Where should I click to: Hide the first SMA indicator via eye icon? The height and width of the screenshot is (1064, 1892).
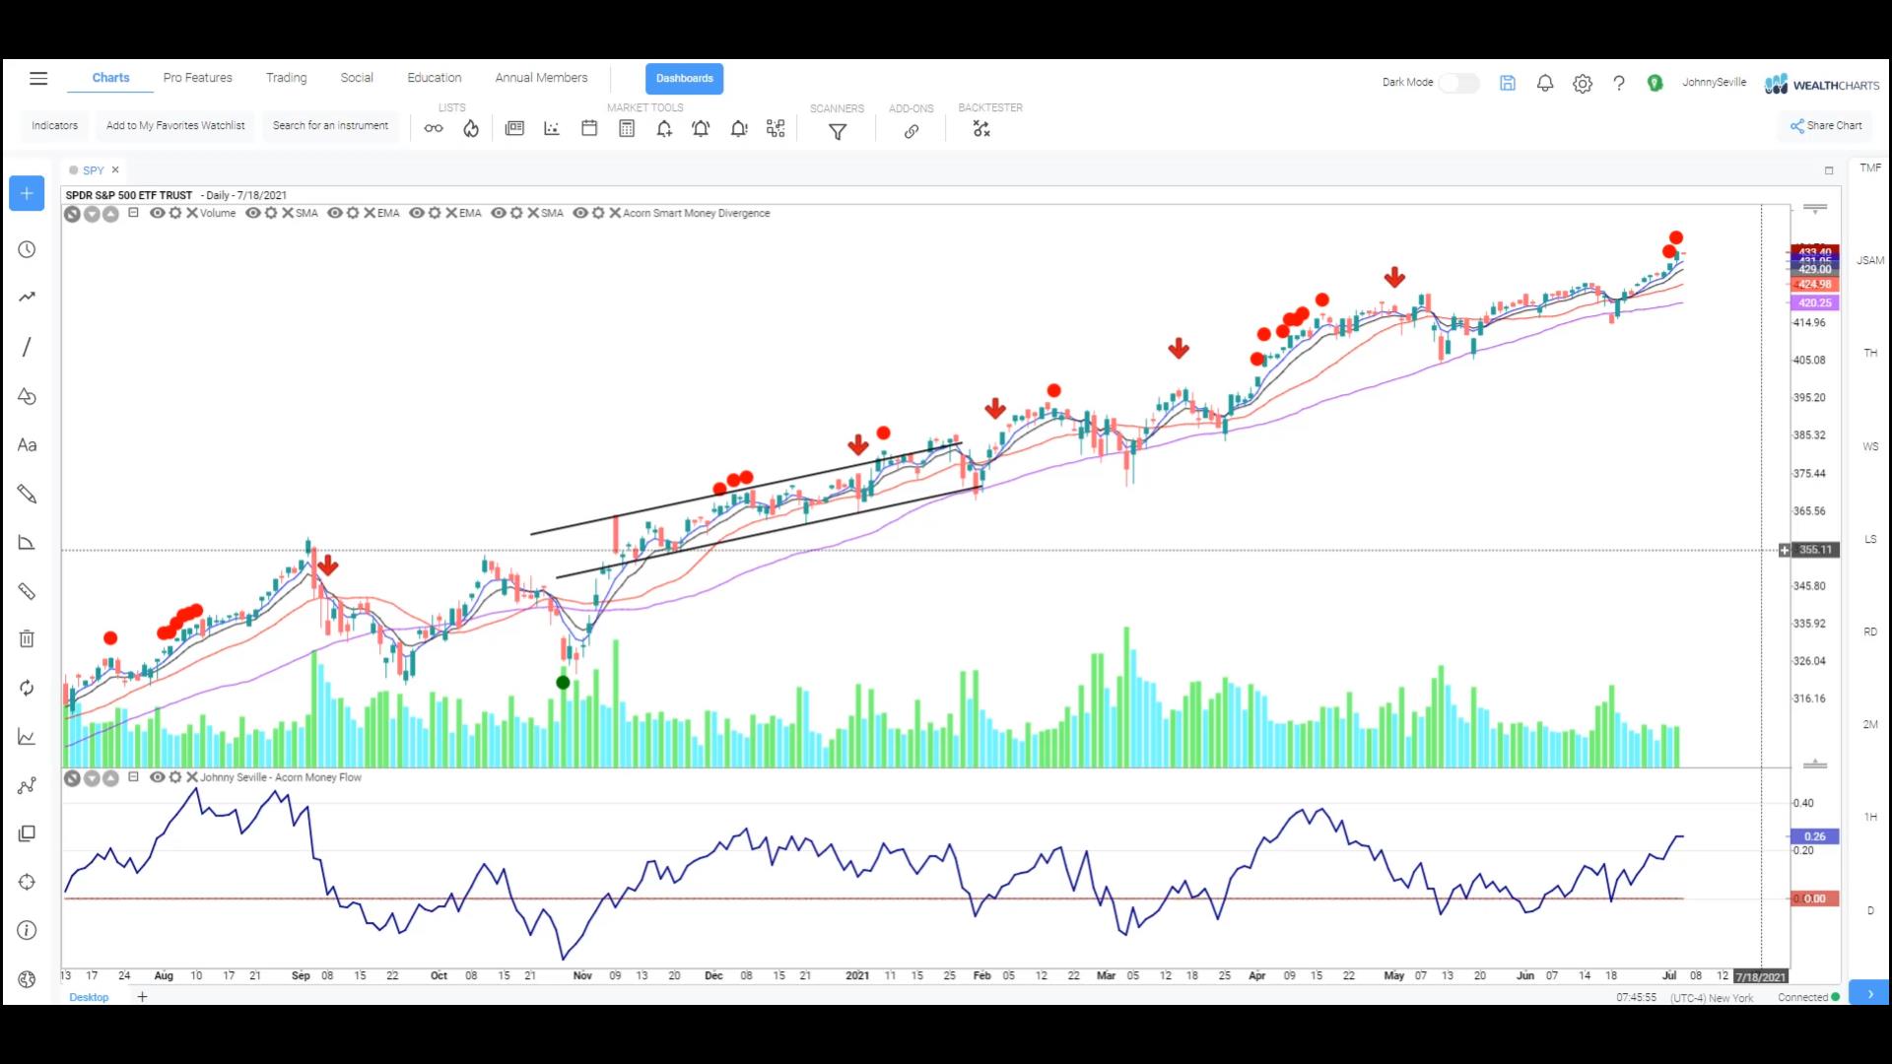pyautogui.click(x=253, y=213)
